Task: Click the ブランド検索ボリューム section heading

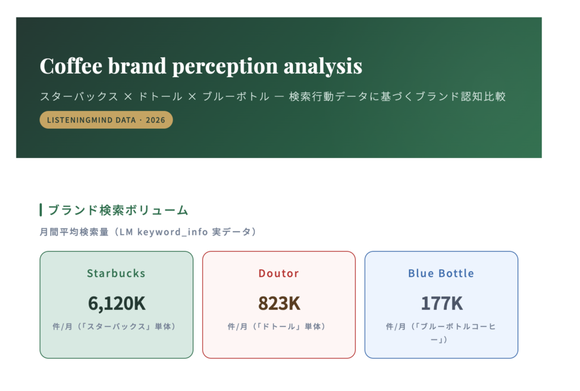Action: pos(118,210)
